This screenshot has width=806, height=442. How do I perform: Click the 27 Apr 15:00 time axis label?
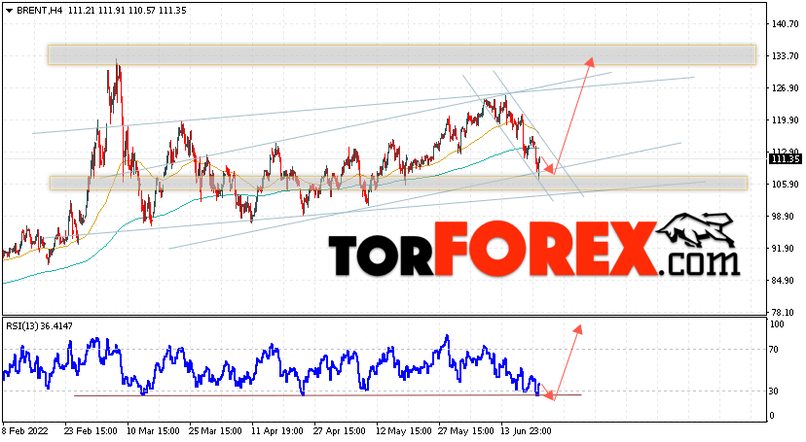pyautogui.click(x=340, y=431)
